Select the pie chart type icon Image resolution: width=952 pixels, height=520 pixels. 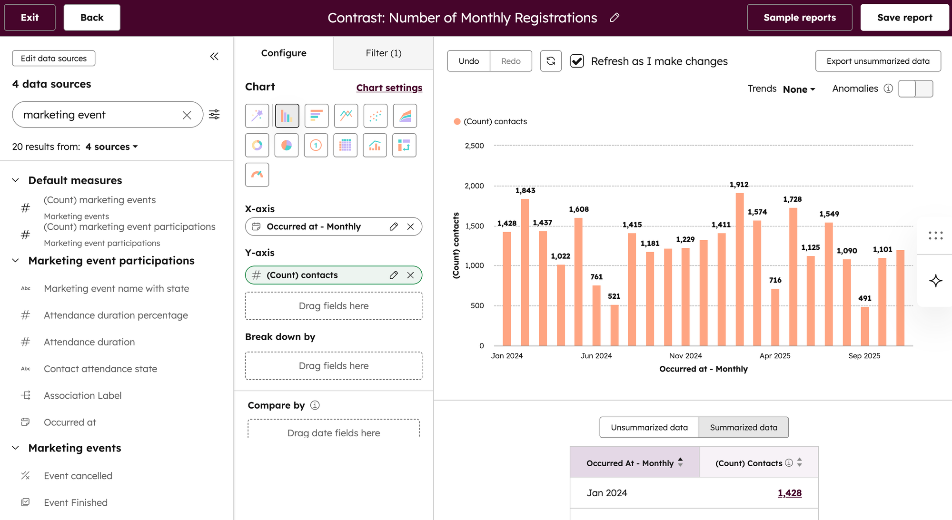[287, 145]
